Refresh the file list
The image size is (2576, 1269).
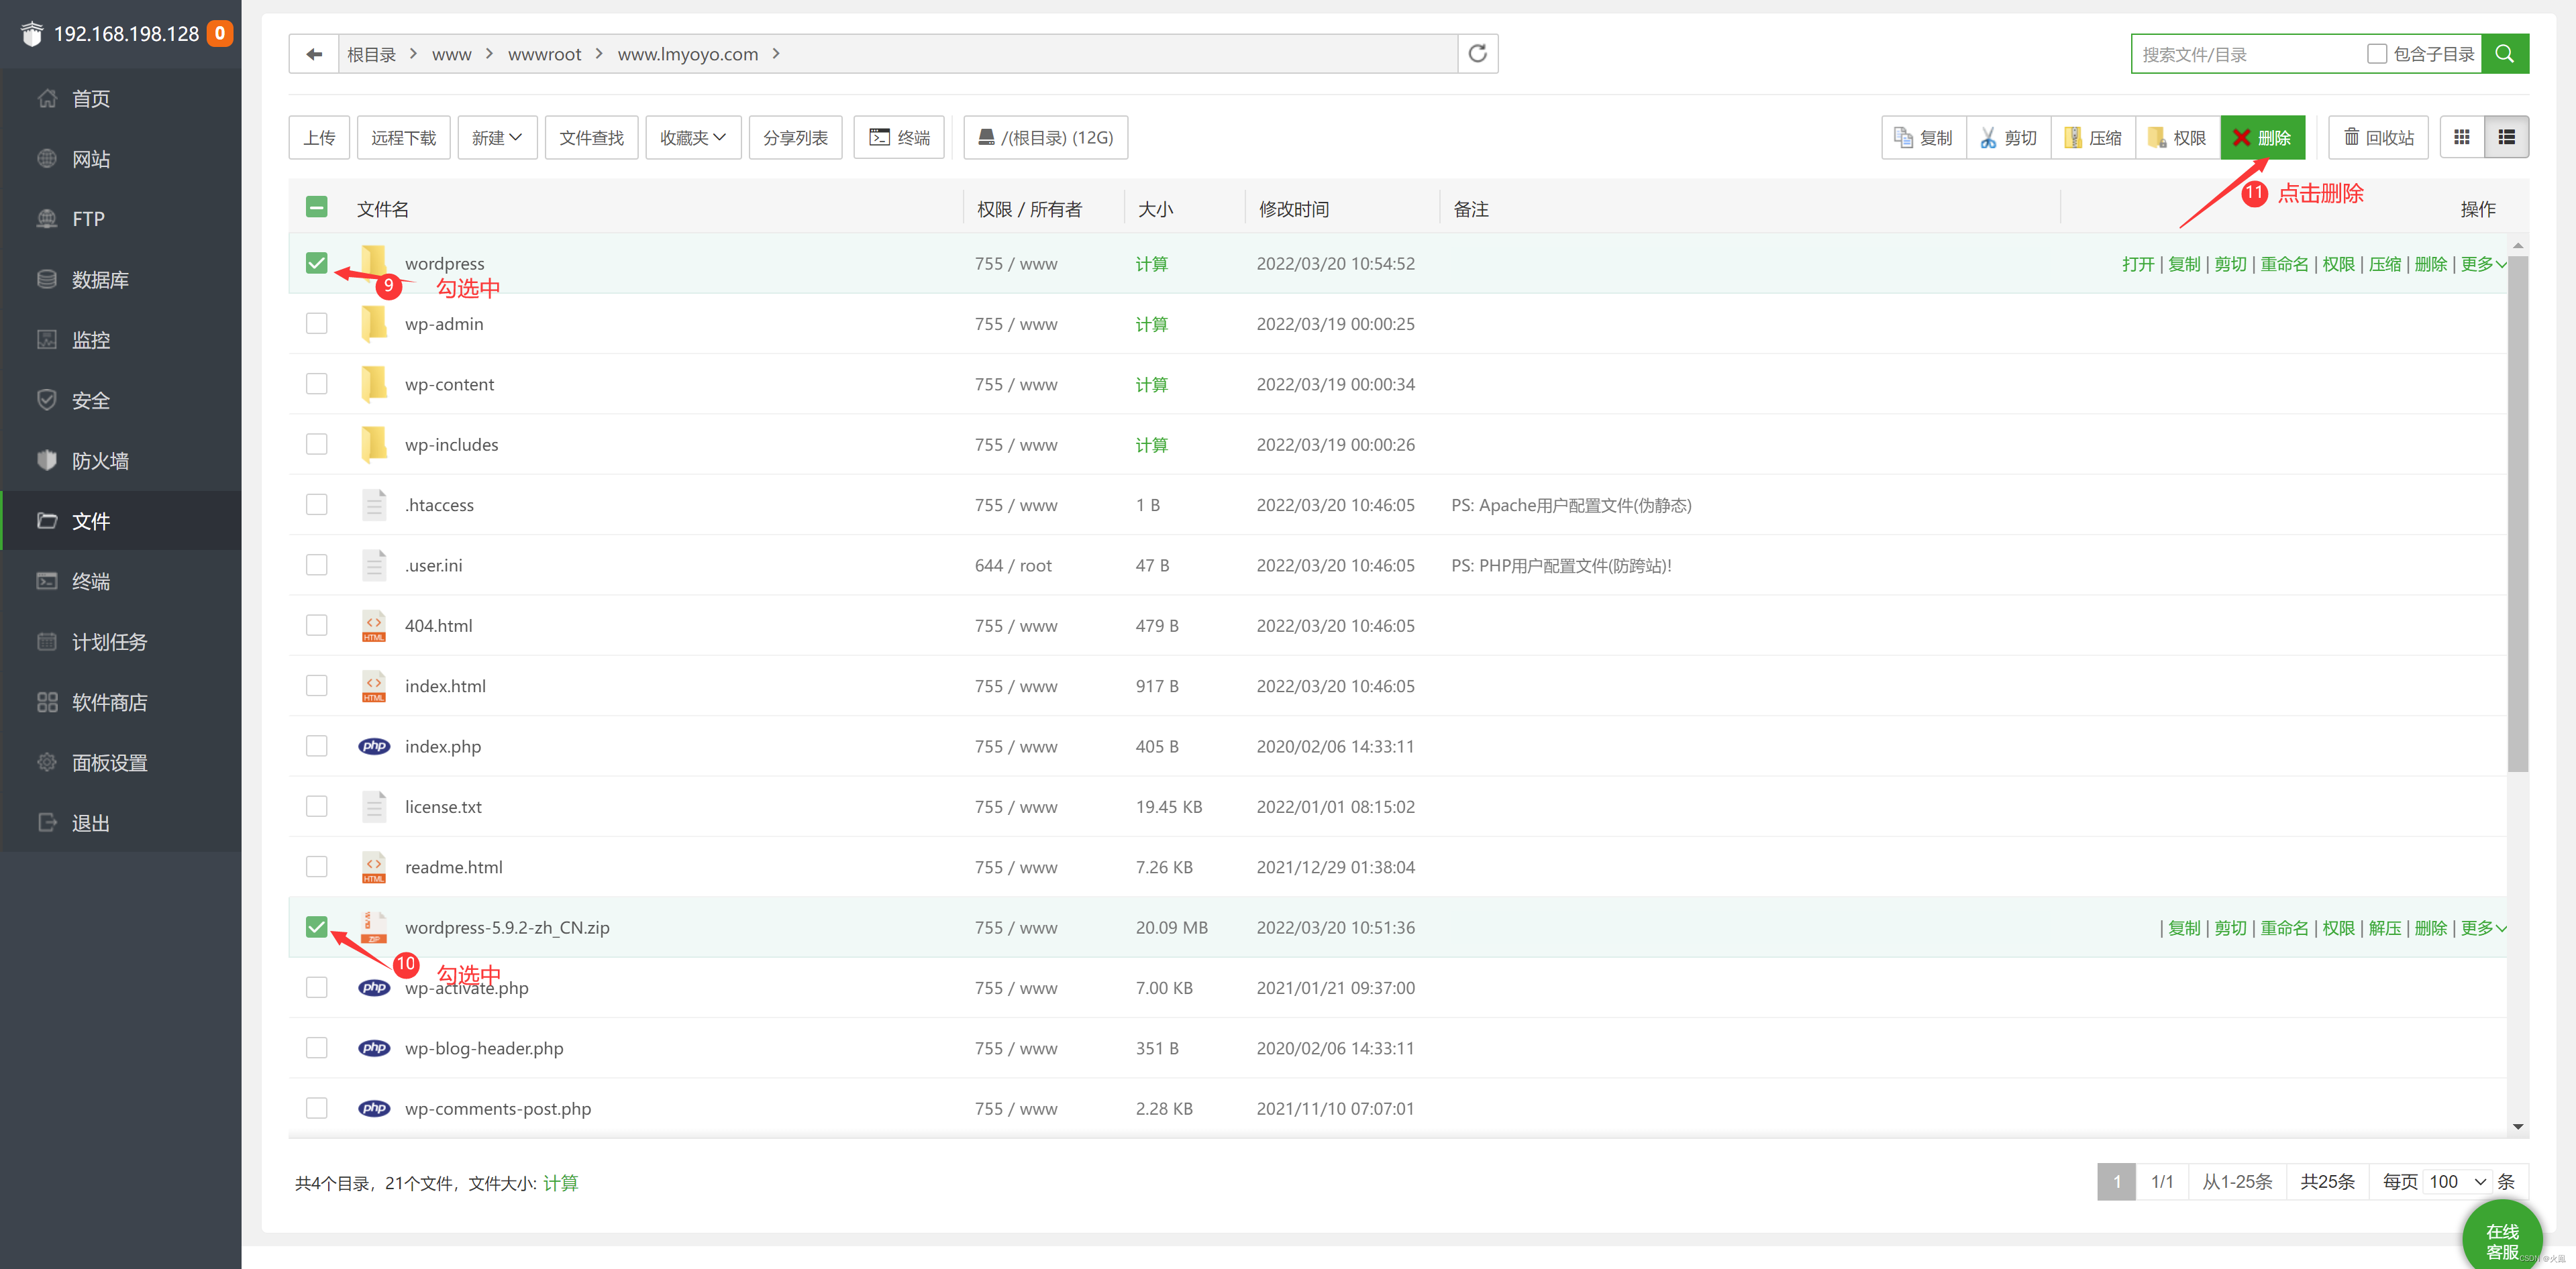click(1477, 54)
